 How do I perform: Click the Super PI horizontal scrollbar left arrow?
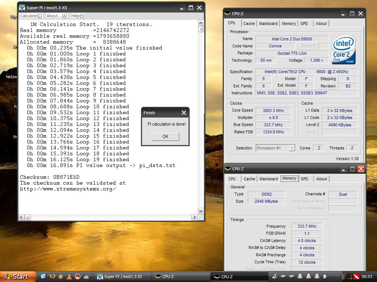point(21,217)
